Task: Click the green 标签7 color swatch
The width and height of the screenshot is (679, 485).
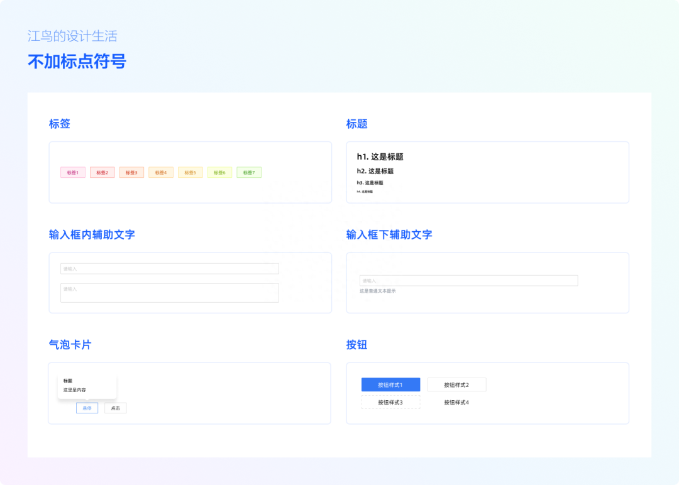Action: tap(248, 172)
